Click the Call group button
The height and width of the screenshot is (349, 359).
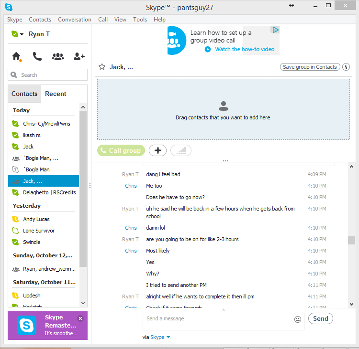coord(121,150)
